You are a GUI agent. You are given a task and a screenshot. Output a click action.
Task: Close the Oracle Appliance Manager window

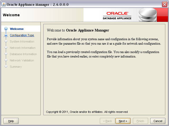tap(165, 4)
